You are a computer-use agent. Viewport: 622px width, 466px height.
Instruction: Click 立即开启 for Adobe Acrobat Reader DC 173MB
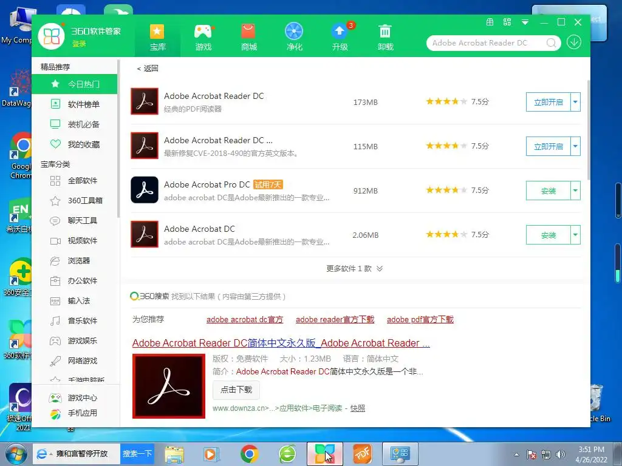(x=549, y=102)
